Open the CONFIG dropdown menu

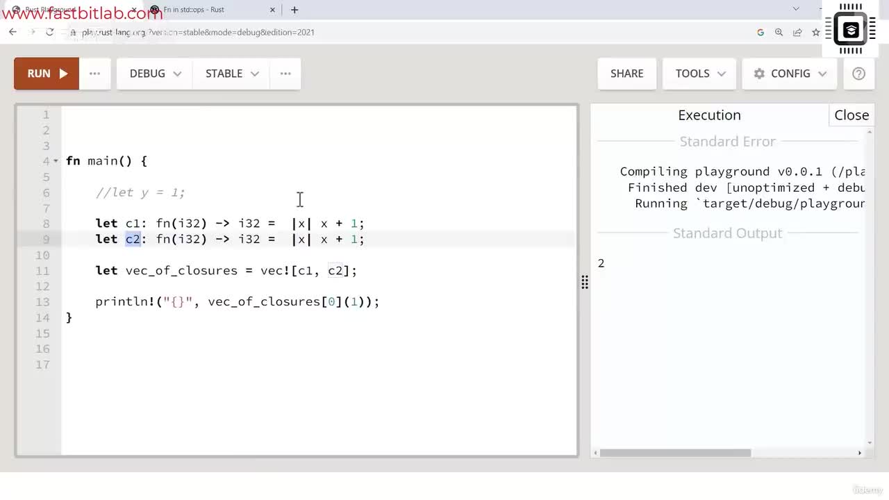(x=790, y=74)
